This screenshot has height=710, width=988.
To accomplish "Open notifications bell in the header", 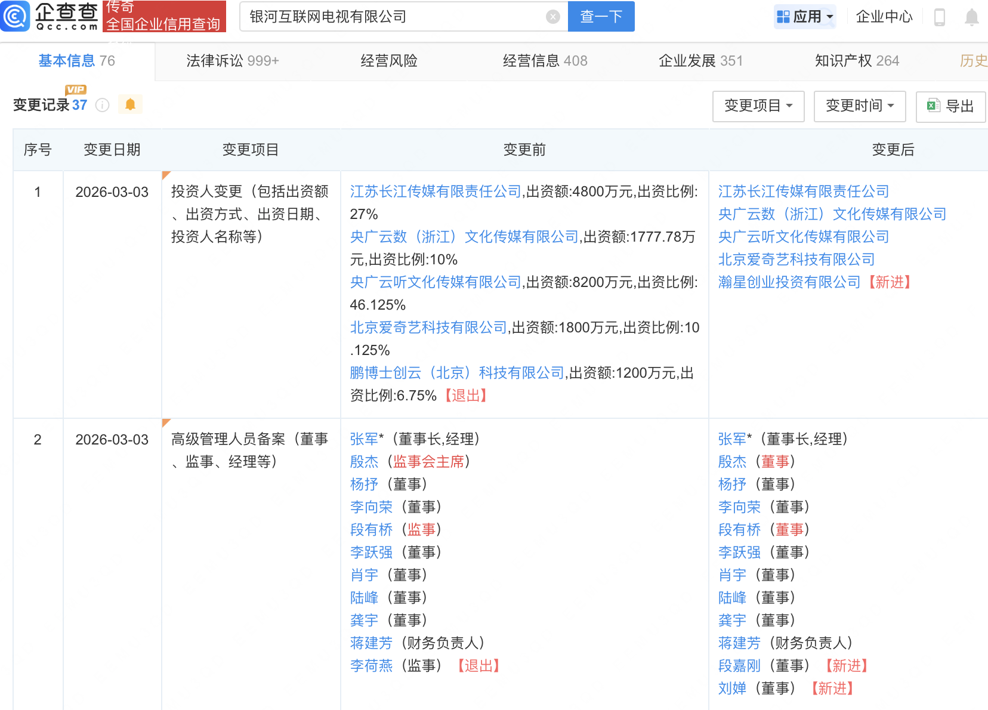I will [x=971, y=17].
